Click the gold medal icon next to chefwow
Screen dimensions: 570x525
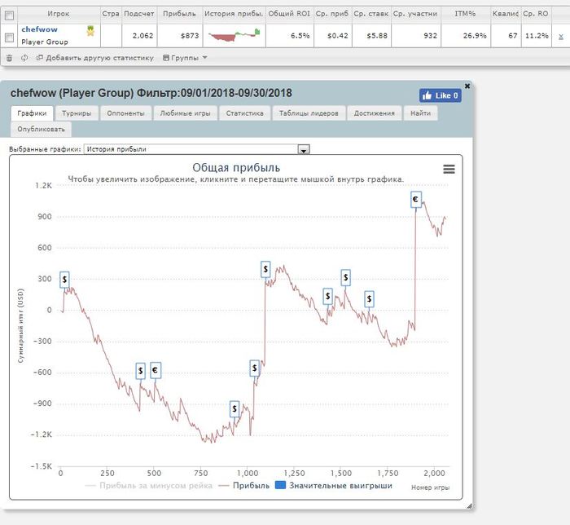90,31
